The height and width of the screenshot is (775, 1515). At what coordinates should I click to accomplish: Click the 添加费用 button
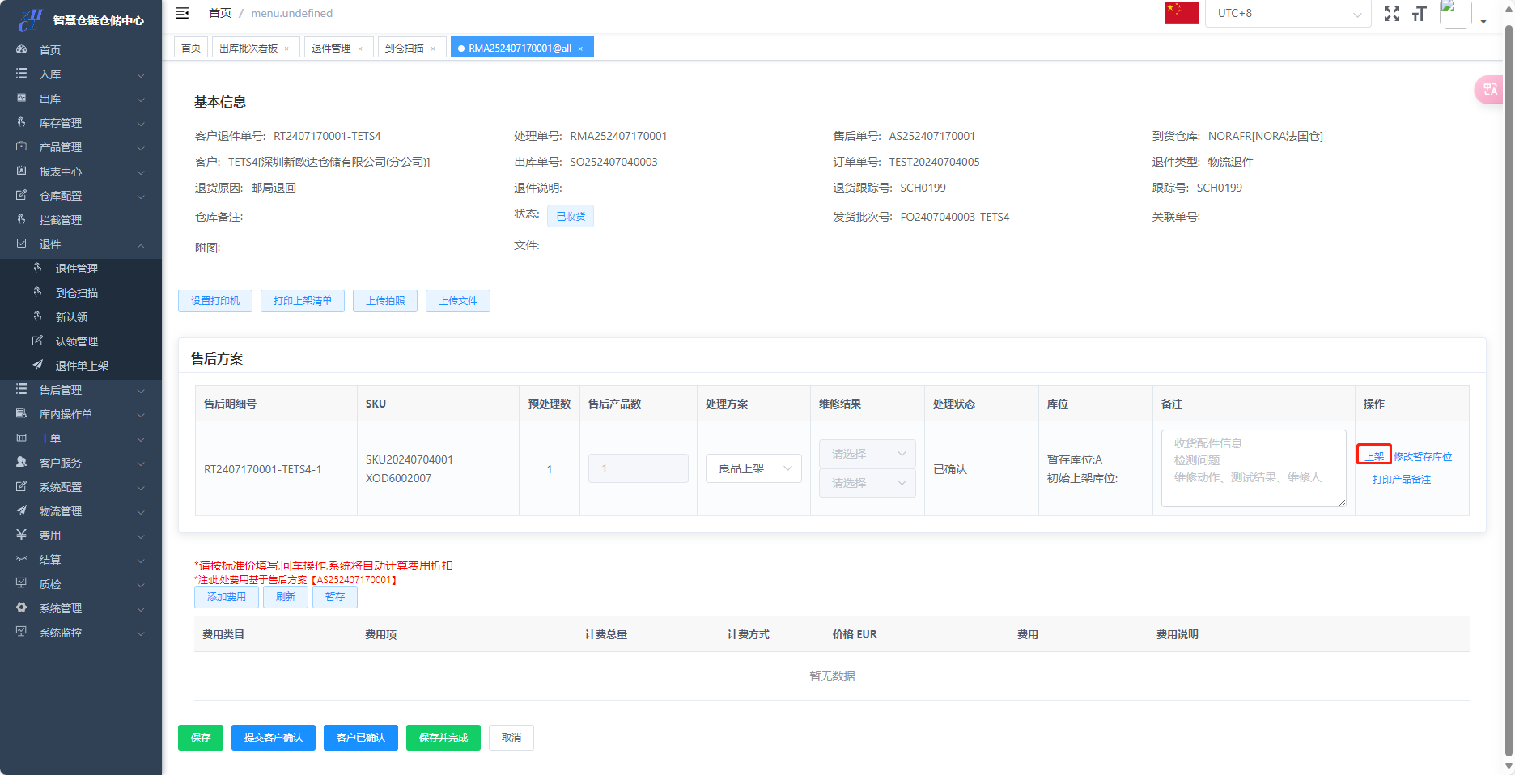(x=226, y=597)
